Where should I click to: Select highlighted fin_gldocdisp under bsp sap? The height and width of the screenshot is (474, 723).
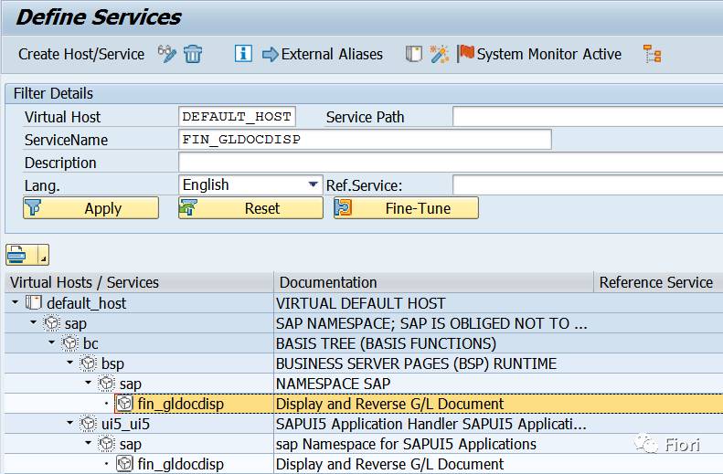point(180,404)
